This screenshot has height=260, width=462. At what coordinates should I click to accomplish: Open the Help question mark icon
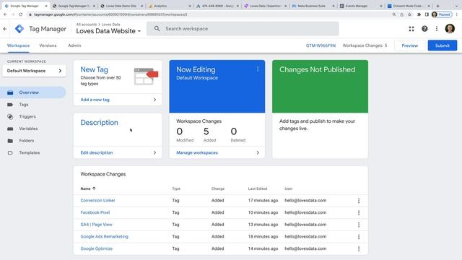click(424, 29)
